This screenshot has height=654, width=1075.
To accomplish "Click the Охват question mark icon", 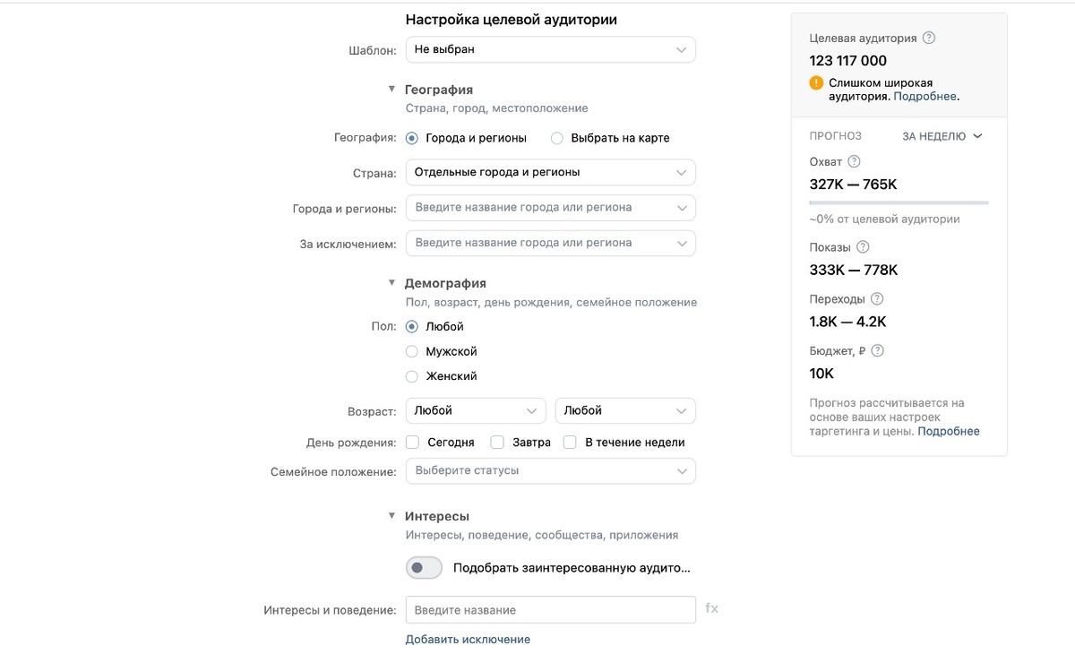I will click(x=856, y=161).
